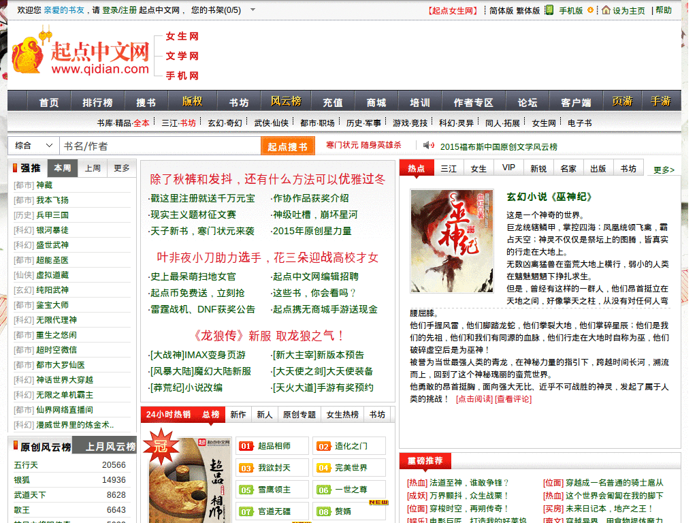Open the 登录/注册 link
Image resolution: width=697 pixels, height=523 pixels.
120,10
